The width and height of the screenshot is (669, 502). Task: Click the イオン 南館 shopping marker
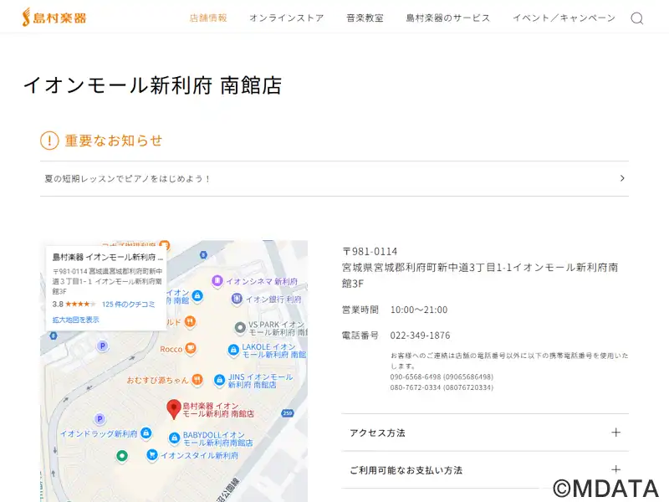point(197,295)
